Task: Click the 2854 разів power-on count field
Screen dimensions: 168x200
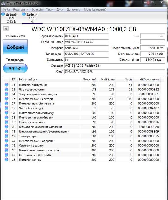Action: tap(152, 54)
